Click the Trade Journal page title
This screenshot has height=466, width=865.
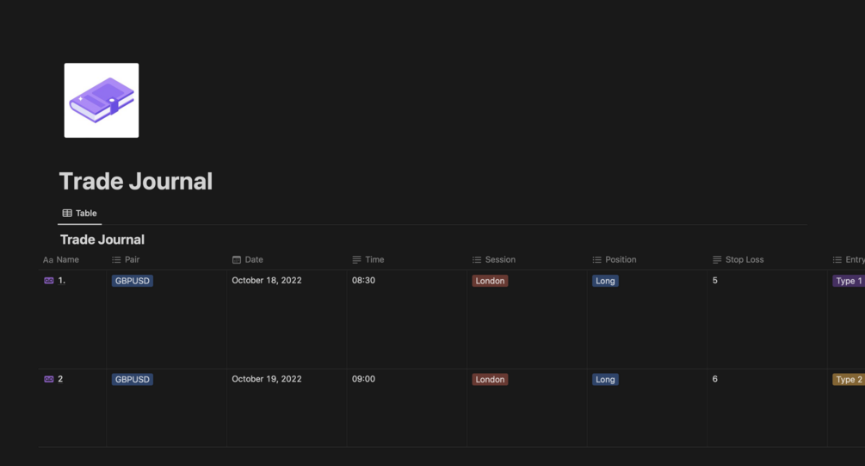coord(136,181)
